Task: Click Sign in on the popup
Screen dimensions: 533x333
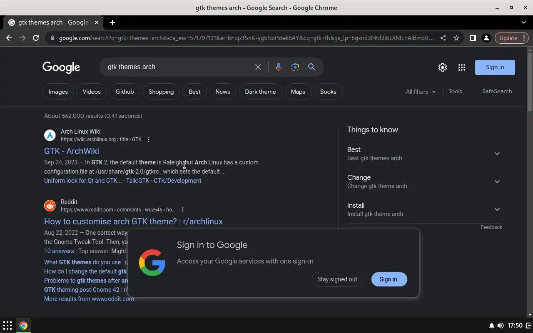Action: [x=388, y=279]
